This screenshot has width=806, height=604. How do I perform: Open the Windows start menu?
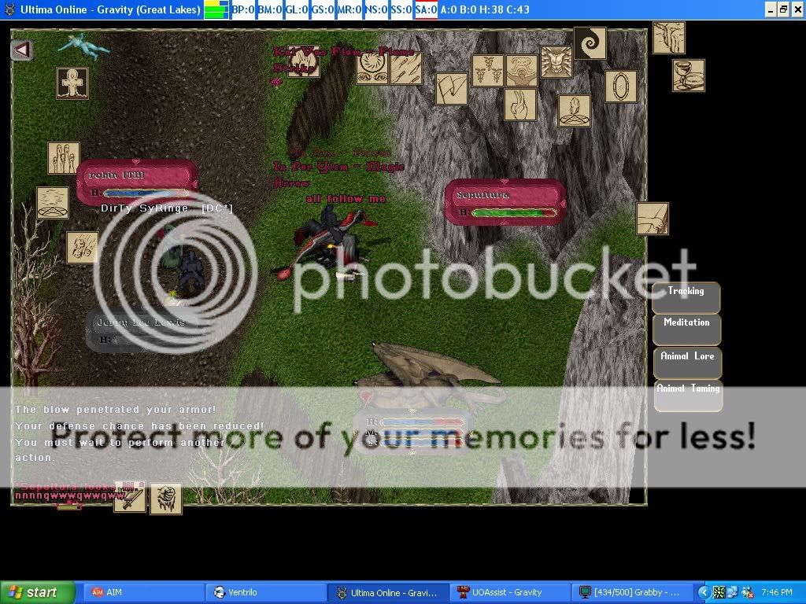[x=38, y=592]
